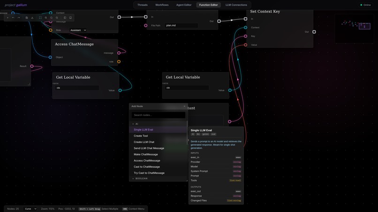Viewport: 378px width, 212px height.
Task: Undo the last graph change
Action: point(13,18)
